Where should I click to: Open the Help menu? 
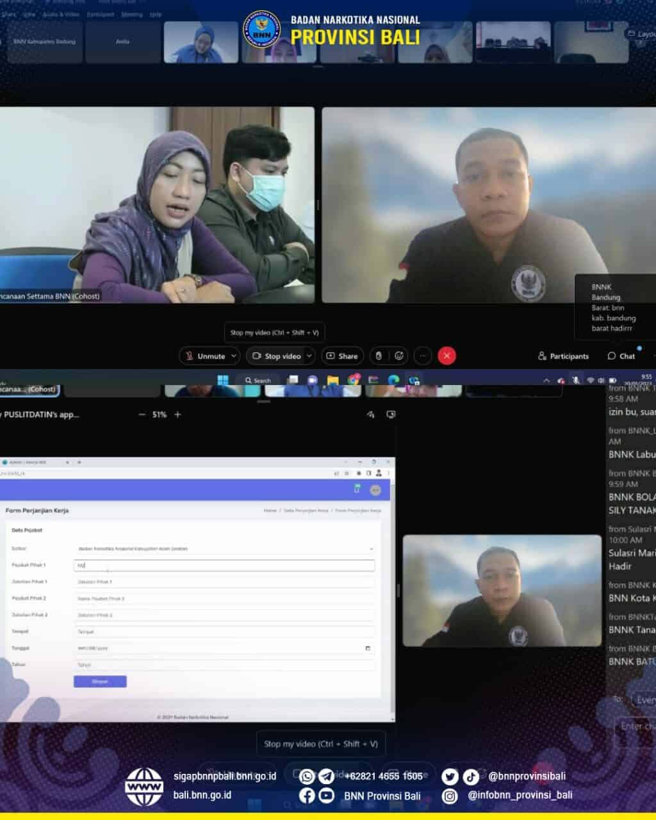[x=156, y=14]
